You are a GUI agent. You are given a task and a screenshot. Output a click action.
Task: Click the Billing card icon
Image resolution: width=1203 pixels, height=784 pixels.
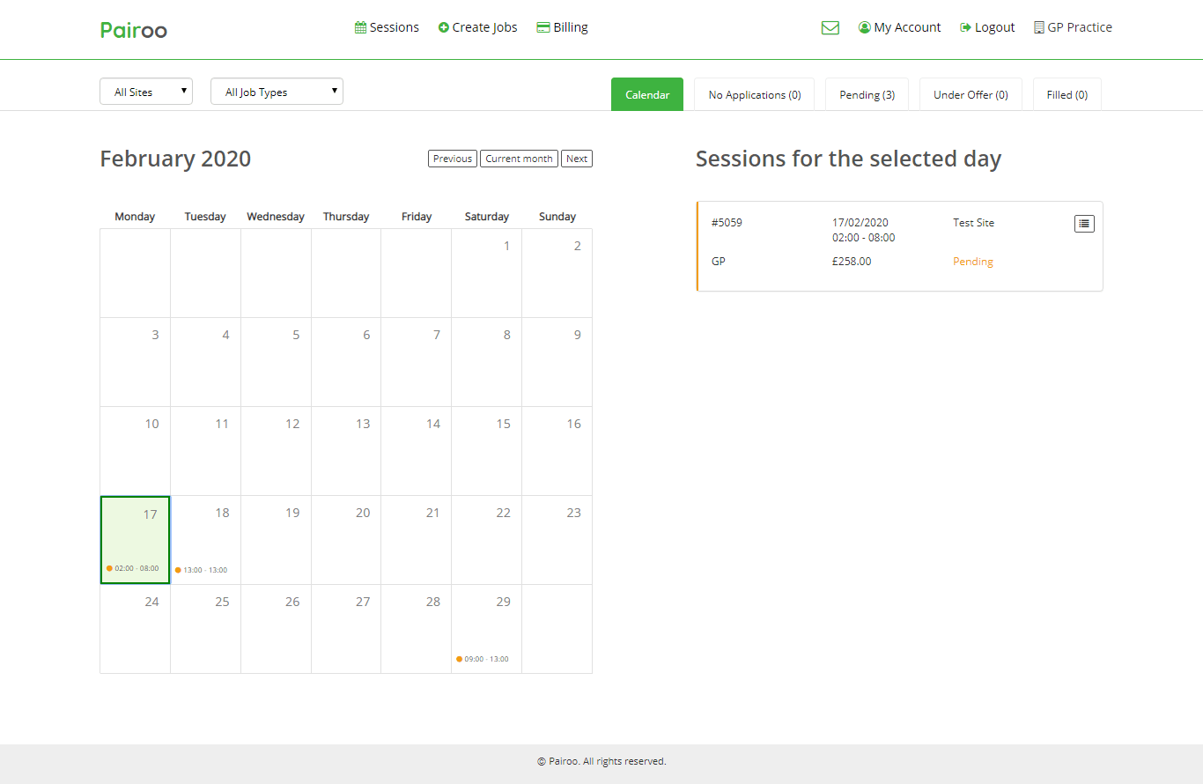(543, 28)
